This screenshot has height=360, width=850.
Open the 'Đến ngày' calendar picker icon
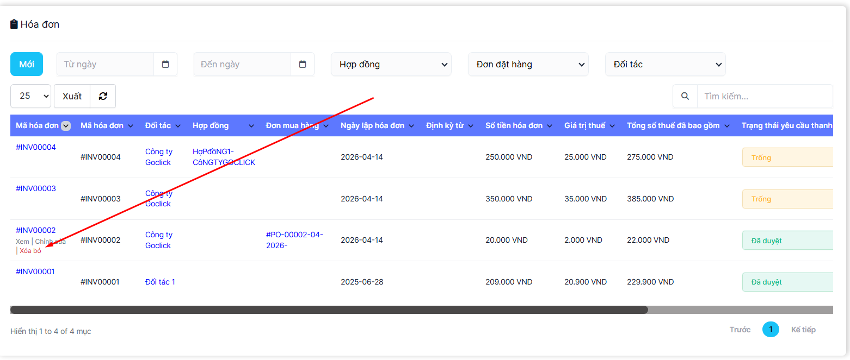[303, 64]
